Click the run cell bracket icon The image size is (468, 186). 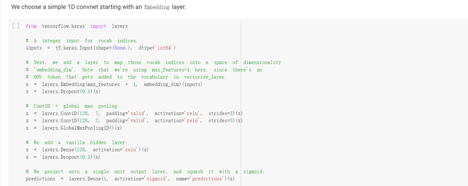coord(16,26)
